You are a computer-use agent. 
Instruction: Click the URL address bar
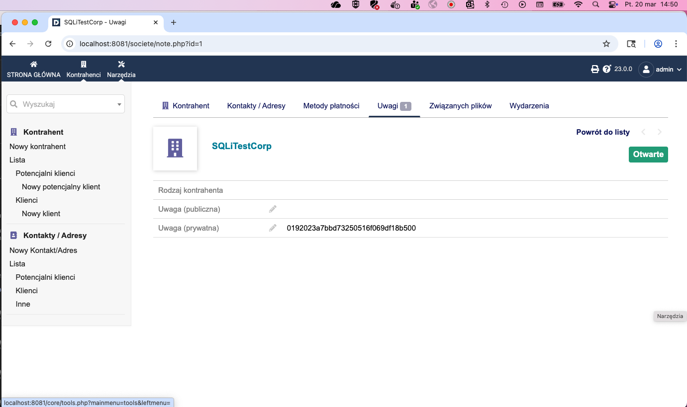pyautogui.click(x=338, y=44)
